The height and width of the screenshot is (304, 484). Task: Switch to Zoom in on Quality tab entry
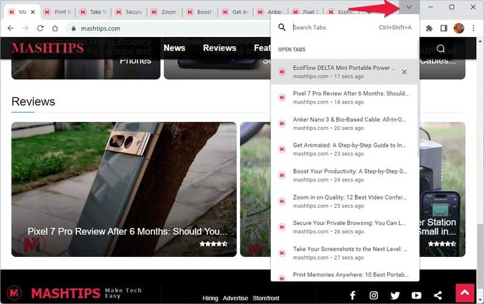pos(345,201)
